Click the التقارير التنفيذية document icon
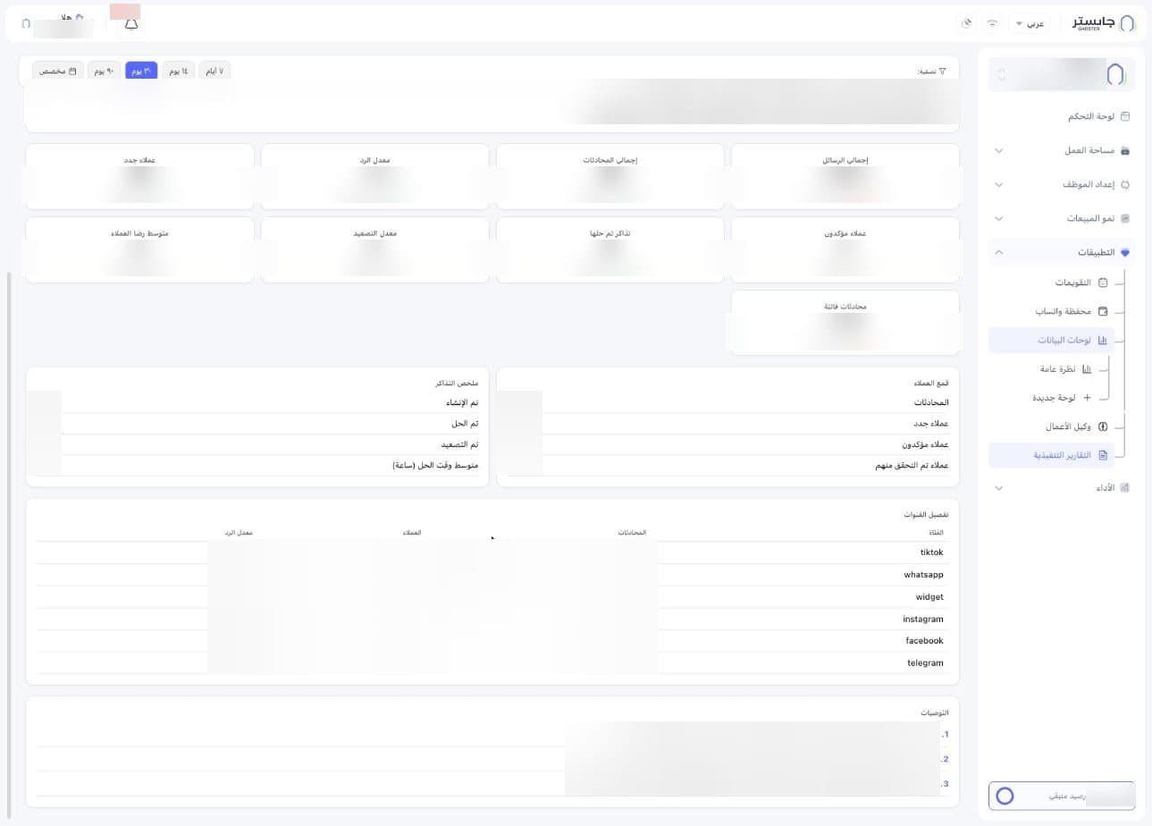 (x=1103, y=455)
